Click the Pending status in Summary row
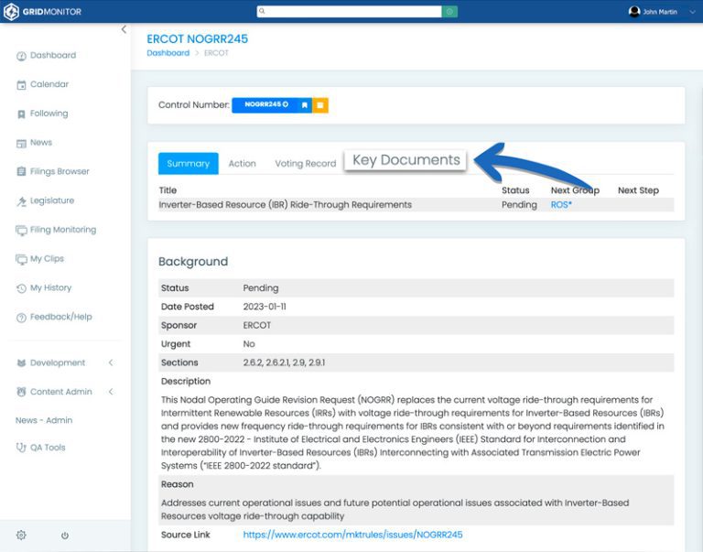Viewport: 703px width, 552px height. tap(519, 205)
